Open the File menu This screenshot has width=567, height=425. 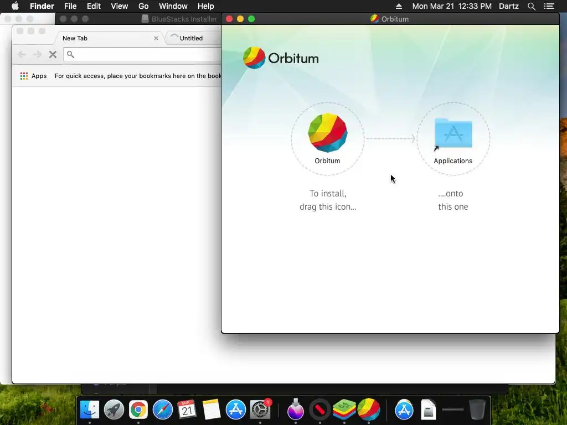[70, 6]
